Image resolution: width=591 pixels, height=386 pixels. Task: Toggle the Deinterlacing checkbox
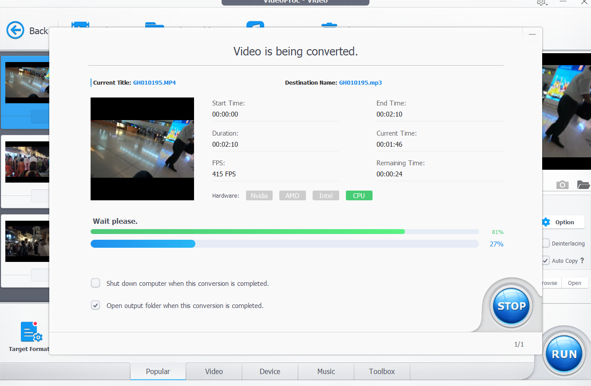pos(546,243)
